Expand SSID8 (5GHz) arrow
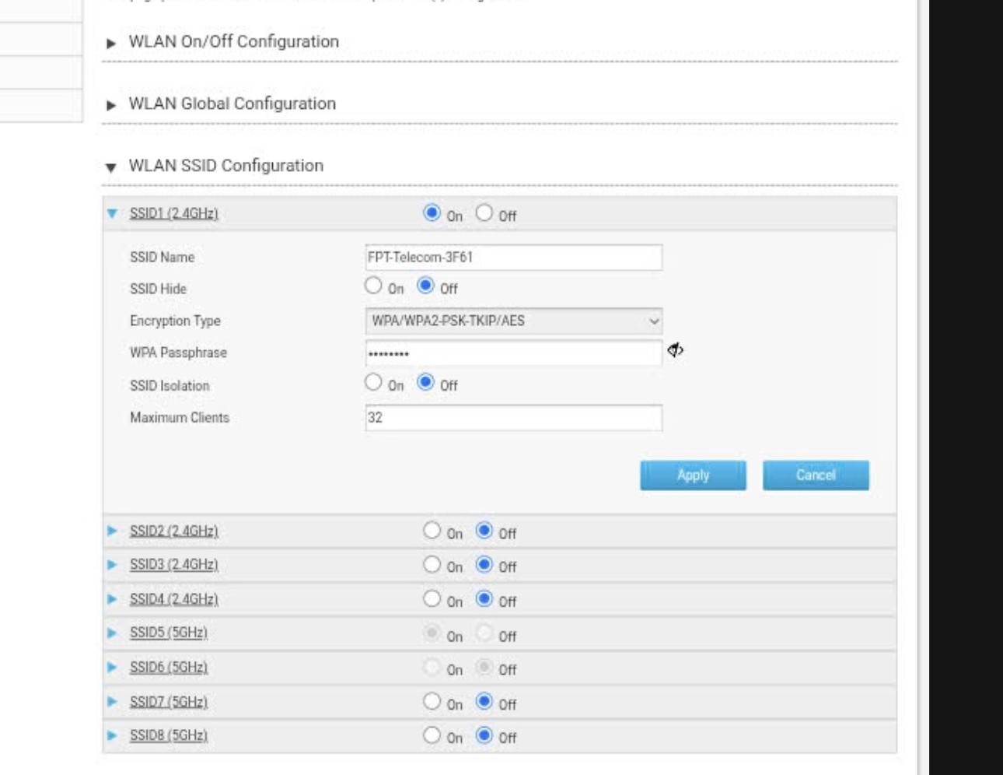The height and width of the screenshot is (775, 1003). click(x=112, y=735)
